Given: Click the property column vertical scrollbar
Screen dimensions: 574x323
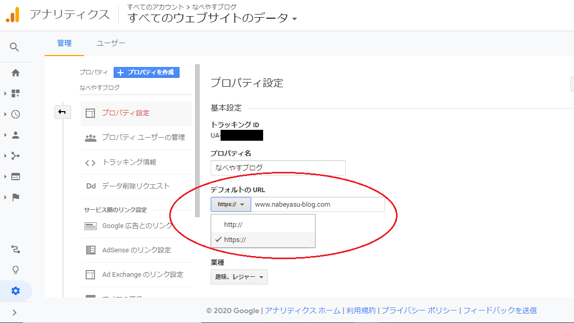Looking at the screenshot, I should click(198, 141).
